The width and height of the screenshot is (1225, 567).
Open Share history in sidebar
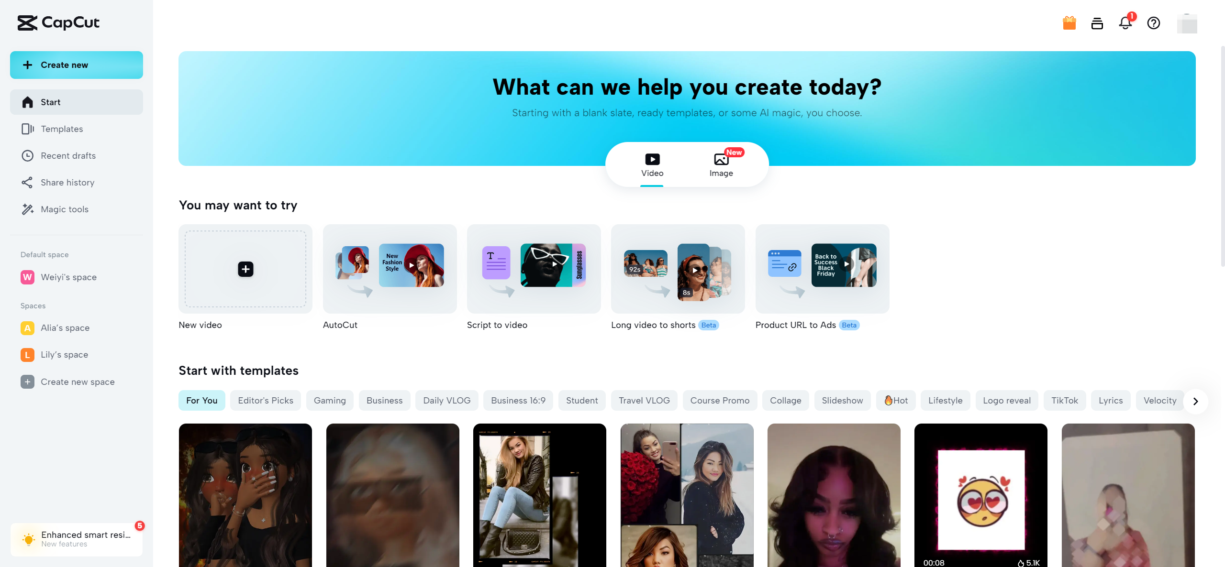(67, 182)
